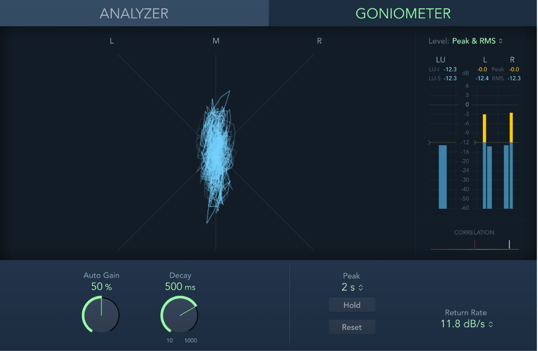The height and width of the screenshot is (351, 538).
Task: Click the Auto Gain 50 % value
Action: 101,287
